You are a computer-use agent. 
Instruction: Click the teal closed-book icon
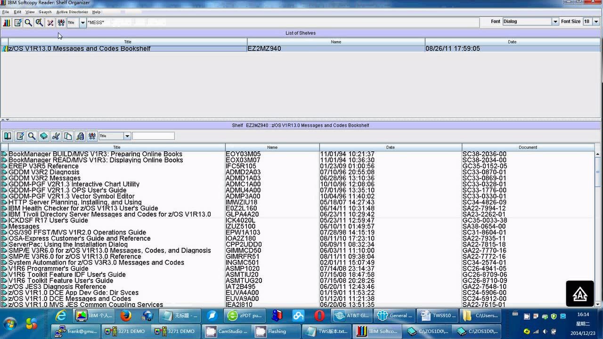[x=44, y=136]
